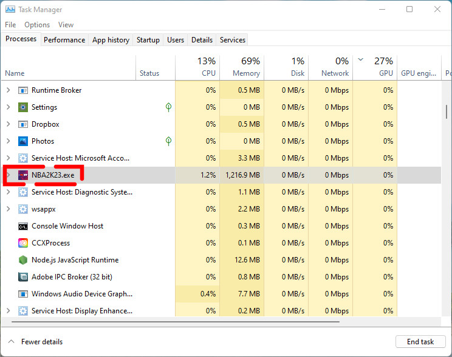Screen dimensions: 452x357
Task: Click the vertical scrollbar thumb
Action: point(447,112)
